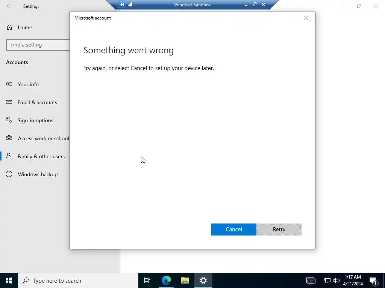Click the Home house icon
Image resolution: width=385 pixels, height=288 pixels.
9,27
